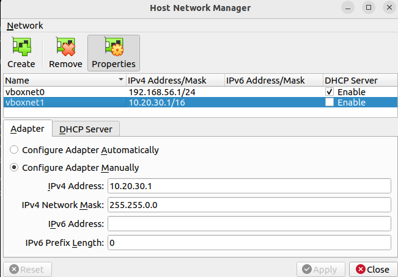398x277 pixels.
Task: Maximize the Host Network Manager window
Action: coord(368,8)
